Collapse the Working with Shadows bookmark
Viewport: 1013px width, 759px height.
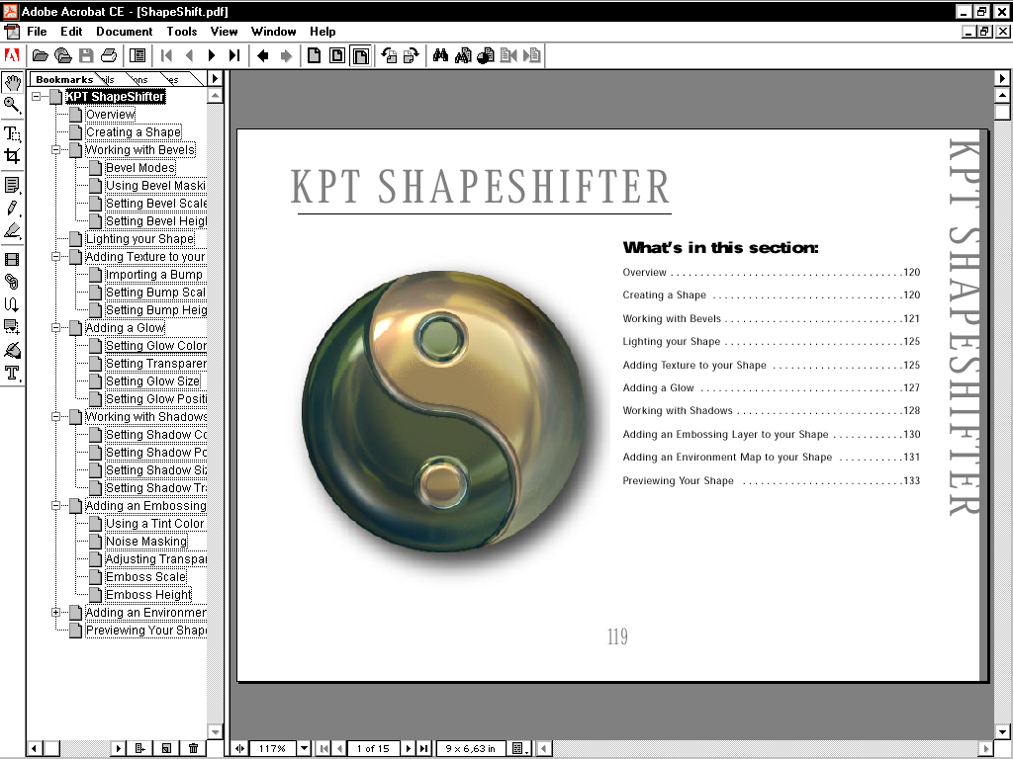pyautogui.click(x=56, y=416)
